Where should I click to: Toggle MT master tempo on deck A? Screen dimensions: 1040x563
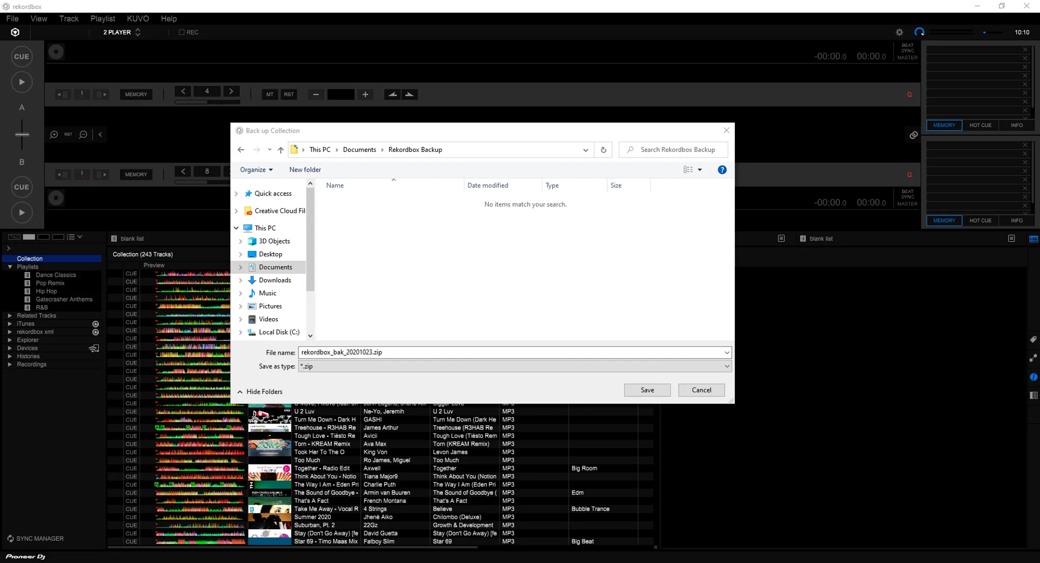pyautogui.click(x=269, y=94)
